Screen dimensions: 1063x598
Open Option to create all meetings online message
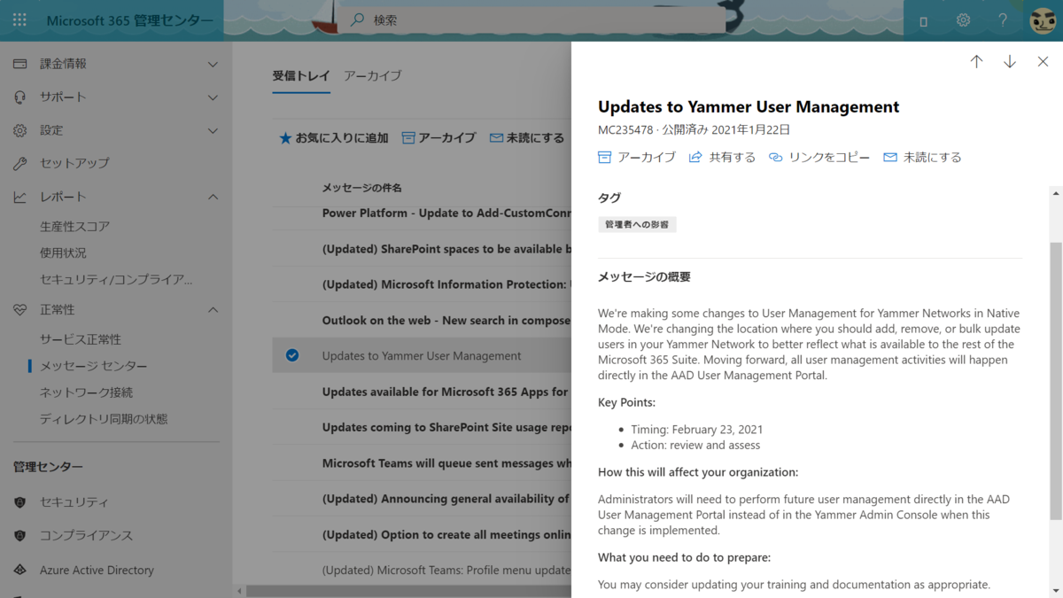click(446, 534)
